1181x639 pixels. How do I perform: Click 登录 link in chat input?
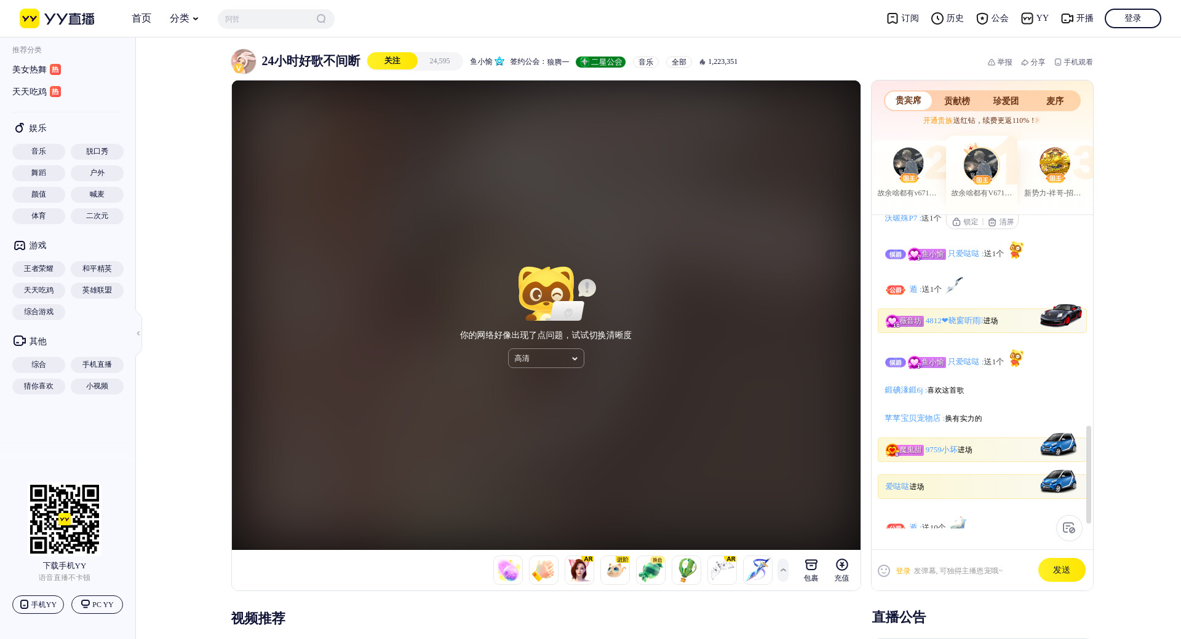902,571
